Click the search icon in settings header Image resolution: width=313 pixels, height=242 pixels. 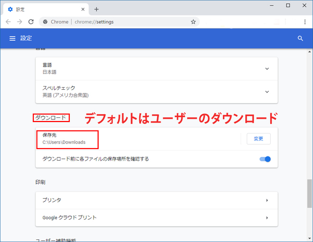300,38
